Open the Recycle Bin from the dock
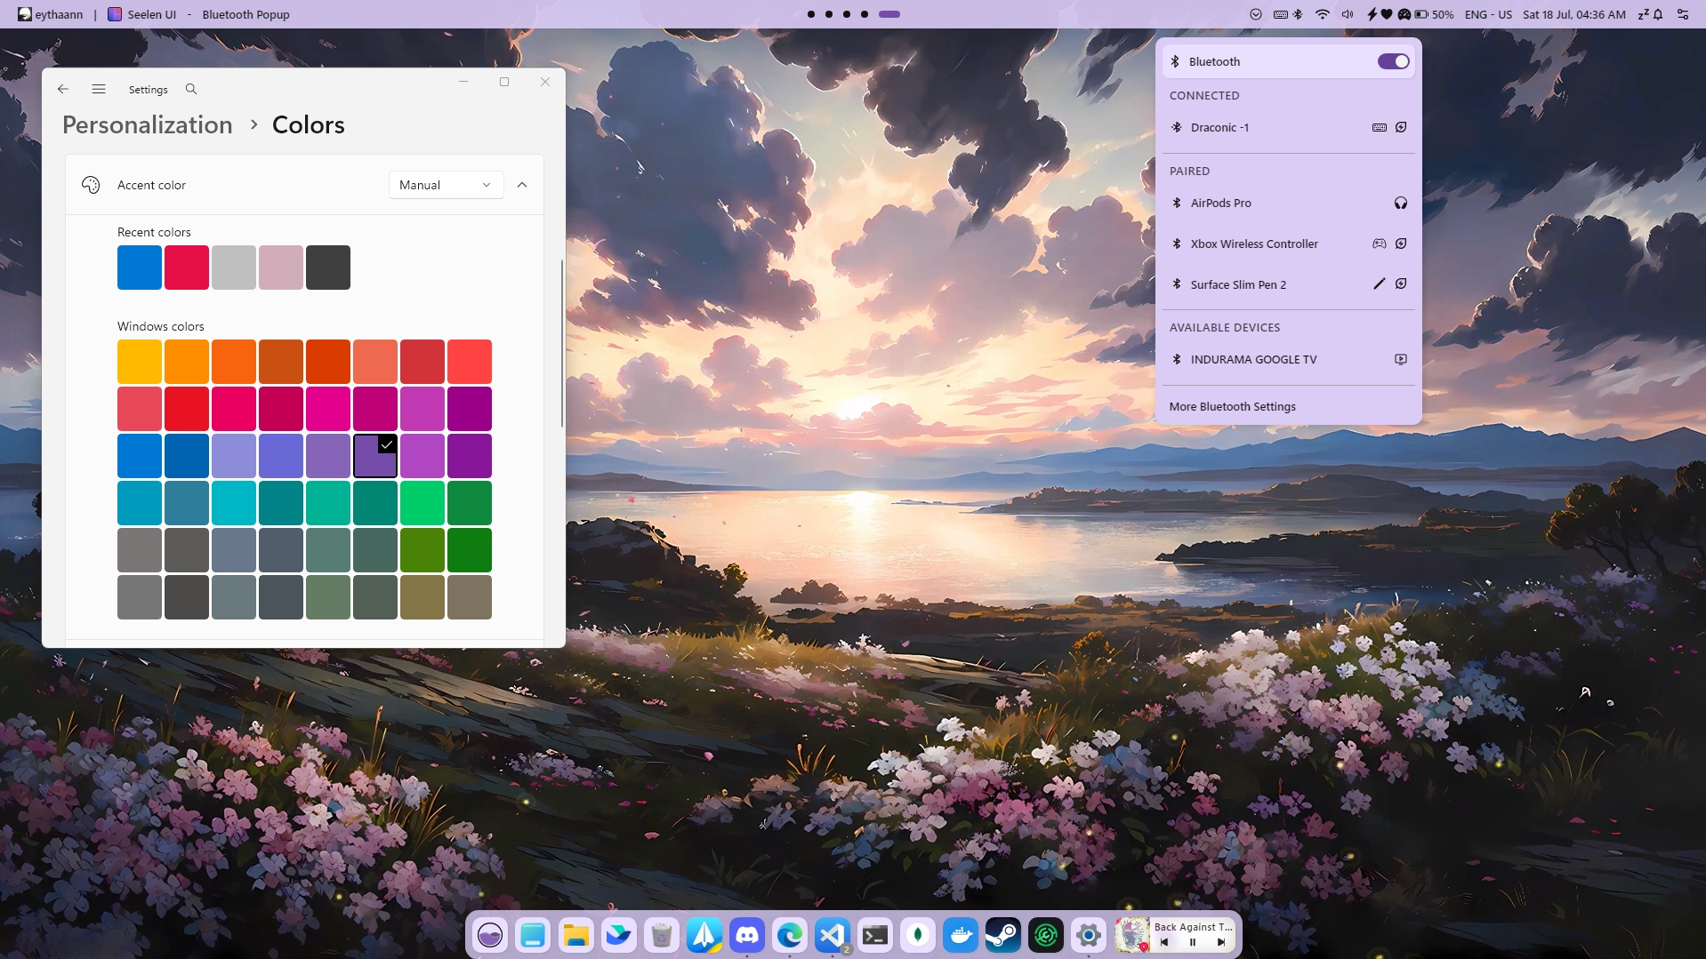 [661, 935]
